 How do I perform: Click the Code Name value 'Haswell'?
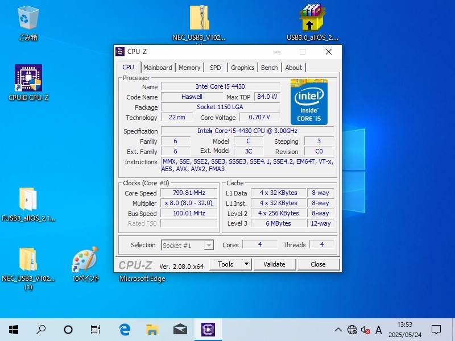[192, 97]
